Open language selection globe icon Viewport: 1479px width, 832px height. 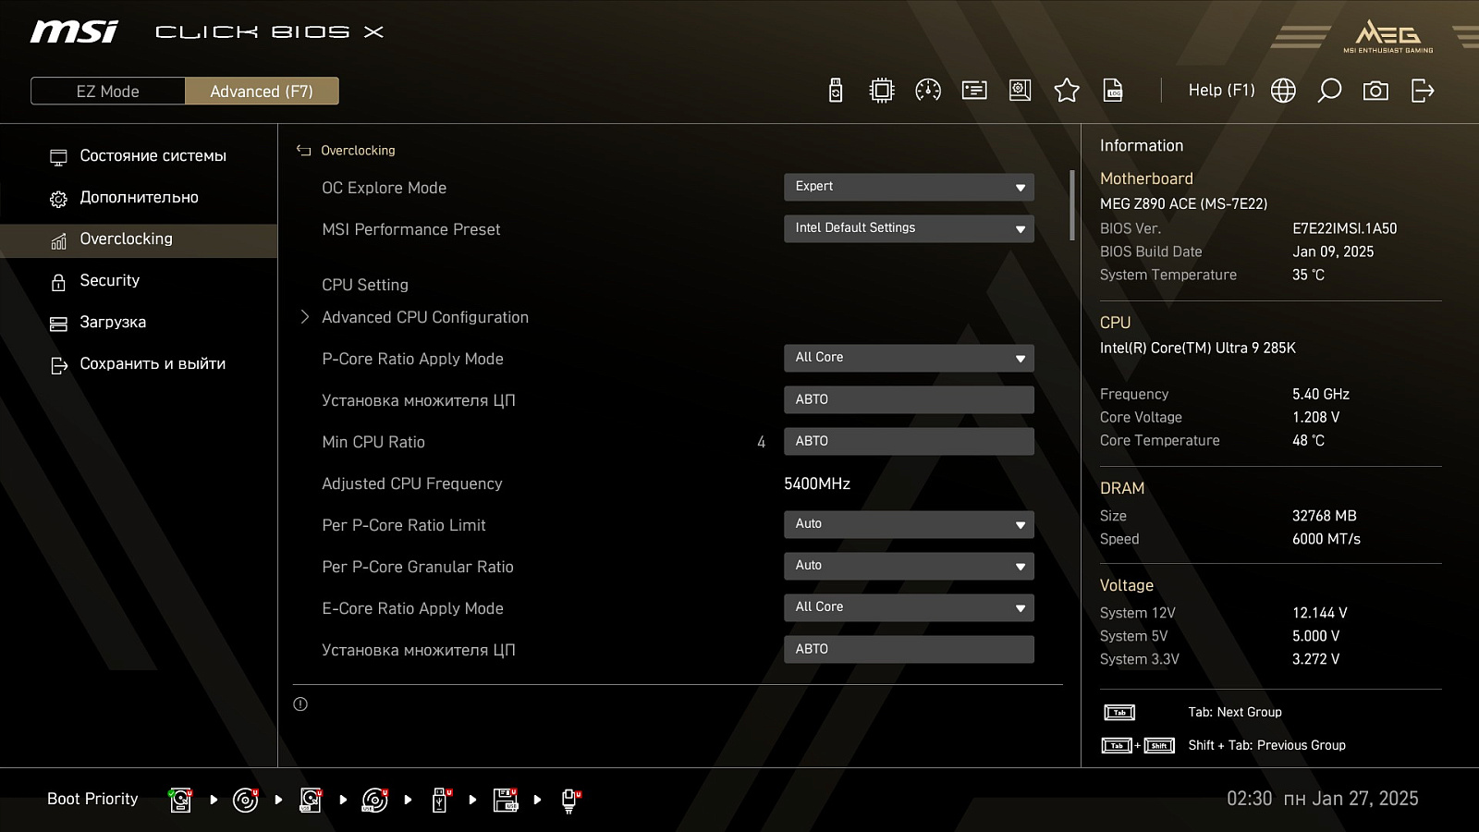[x=1283, y=90]
